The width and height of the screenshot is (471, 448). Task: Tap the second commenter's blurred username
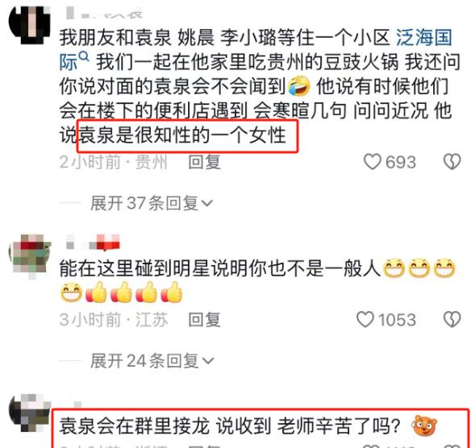pyautogui.click(x=93, y=243)
